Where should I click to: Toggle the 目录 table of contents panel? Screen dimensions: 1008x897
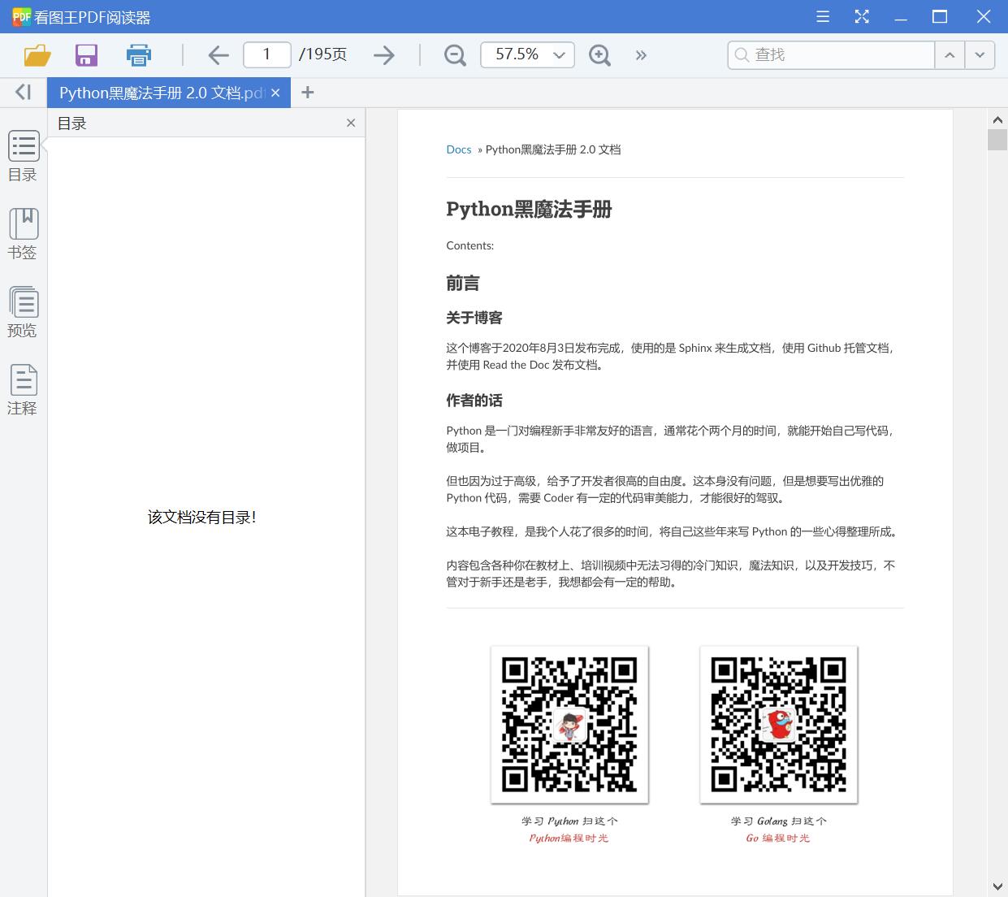[x=23, y=155]
